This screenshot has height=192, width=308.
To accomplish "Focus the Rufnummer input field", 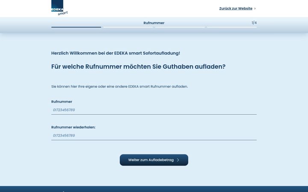I will coord(154,110).
